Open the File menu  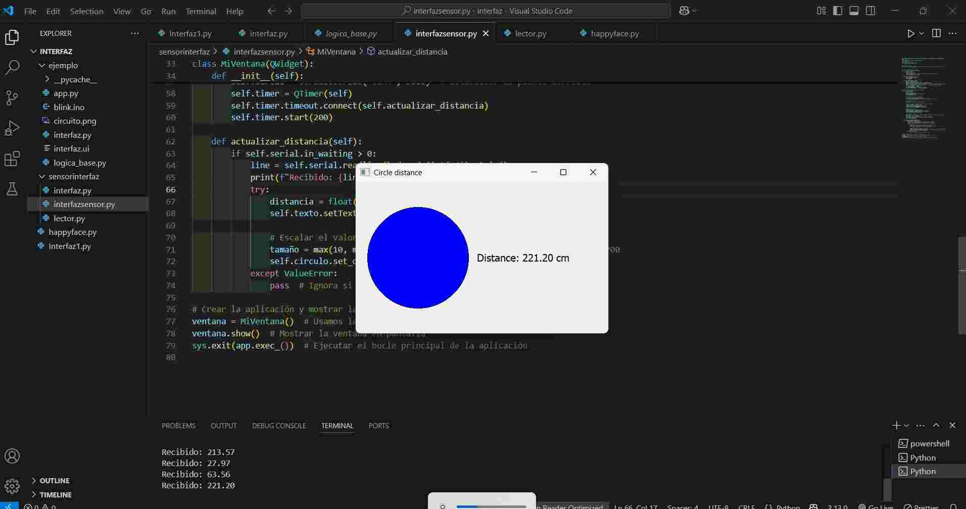(30, 11)
